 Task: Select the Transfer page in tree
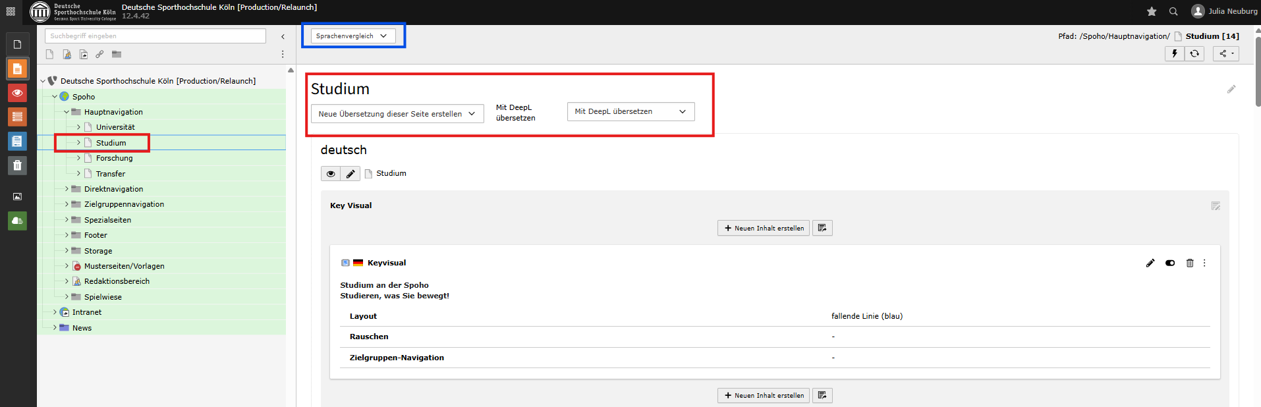point(110,174)
